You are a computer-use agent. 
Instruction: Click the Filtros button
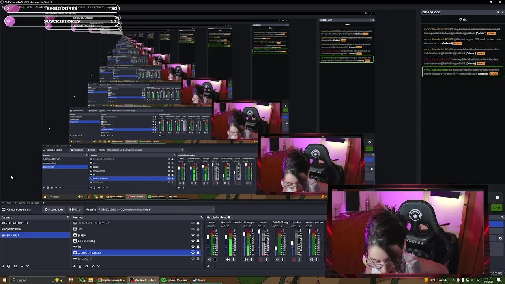tap(75, 210)
